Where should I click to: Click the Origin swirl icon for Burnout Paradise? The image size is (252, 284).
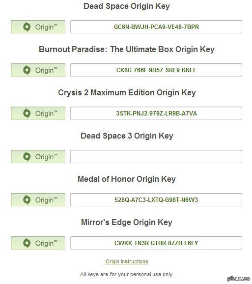point(27,70)
